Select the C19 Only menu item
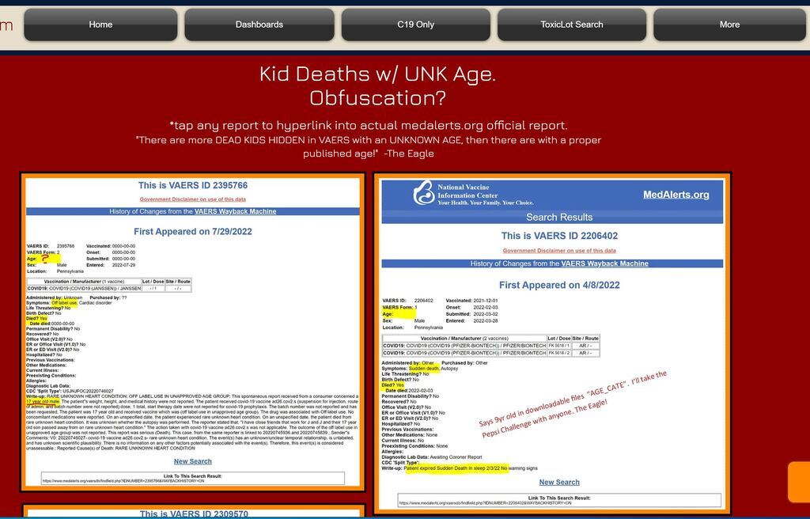The image size is (810, 519). pyautogui.click(x=415, y=25)
